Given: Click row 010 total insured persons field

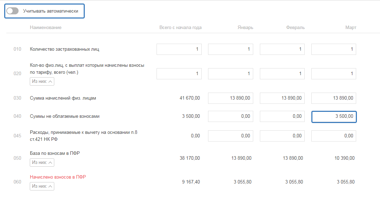Looking at the screenshot, I should (179, 49).
